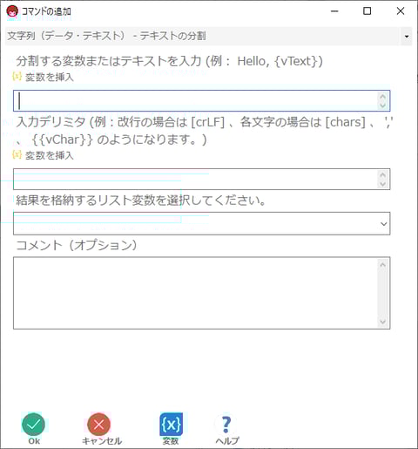The image size is (418, 449).
Task: Open the {x} 変数 variables icon
Action: [x=171, y=425]
